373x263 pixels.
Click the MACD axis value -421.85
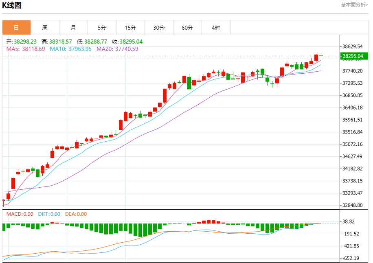coord(351,246)
